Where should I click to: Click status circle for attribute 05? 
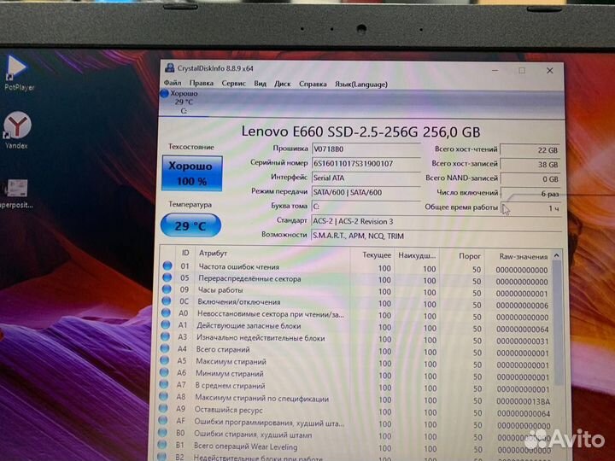(x=167, y=277)
